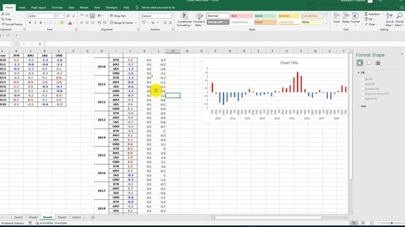
Task: Open the font size dropdown
Action: click(x=63, y=16)
